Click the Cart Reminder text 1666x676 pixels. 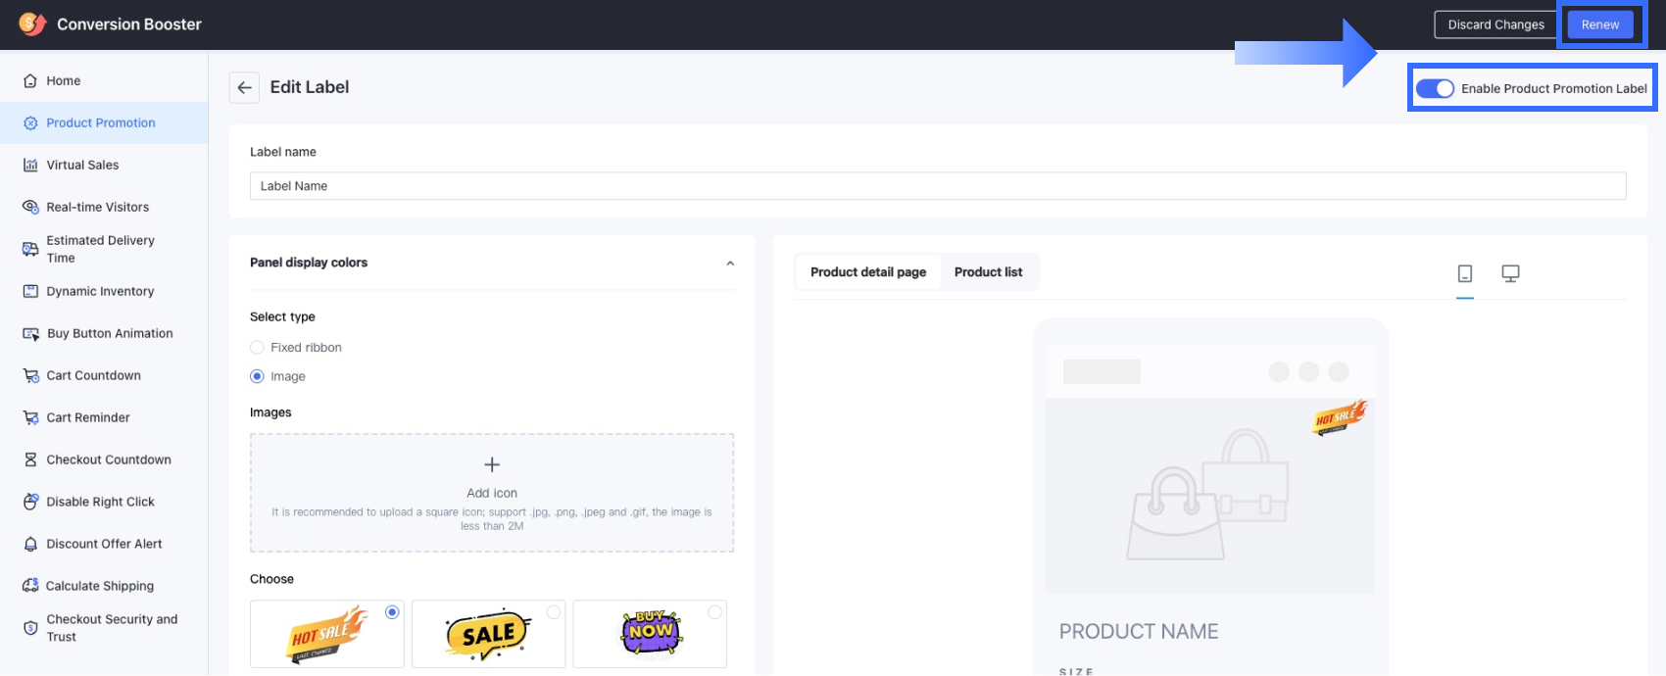click(88, 417)
